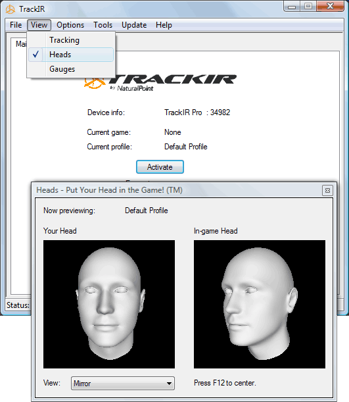Open the Help menu
The width and height of the screenshot is (349, 402).
[164, 25]
